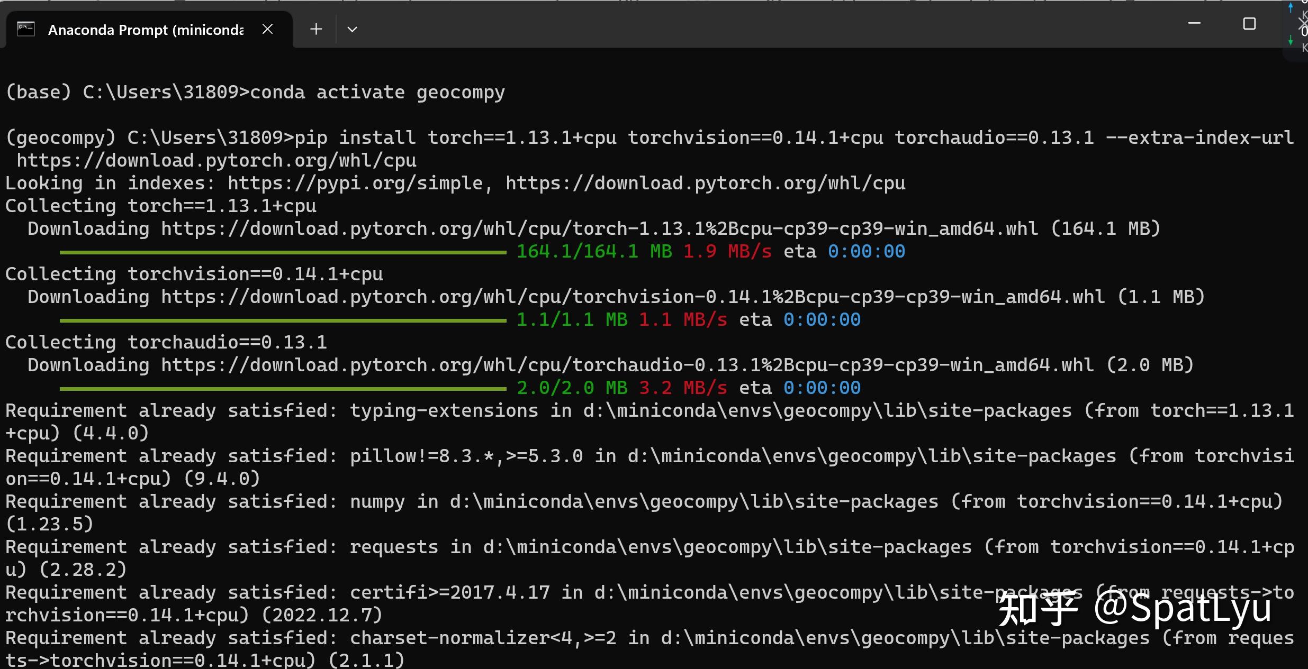Click the blue up arrow at window edge
Image resolution: width=1308 pixels, height=669 pixels.
point(1290,8)
